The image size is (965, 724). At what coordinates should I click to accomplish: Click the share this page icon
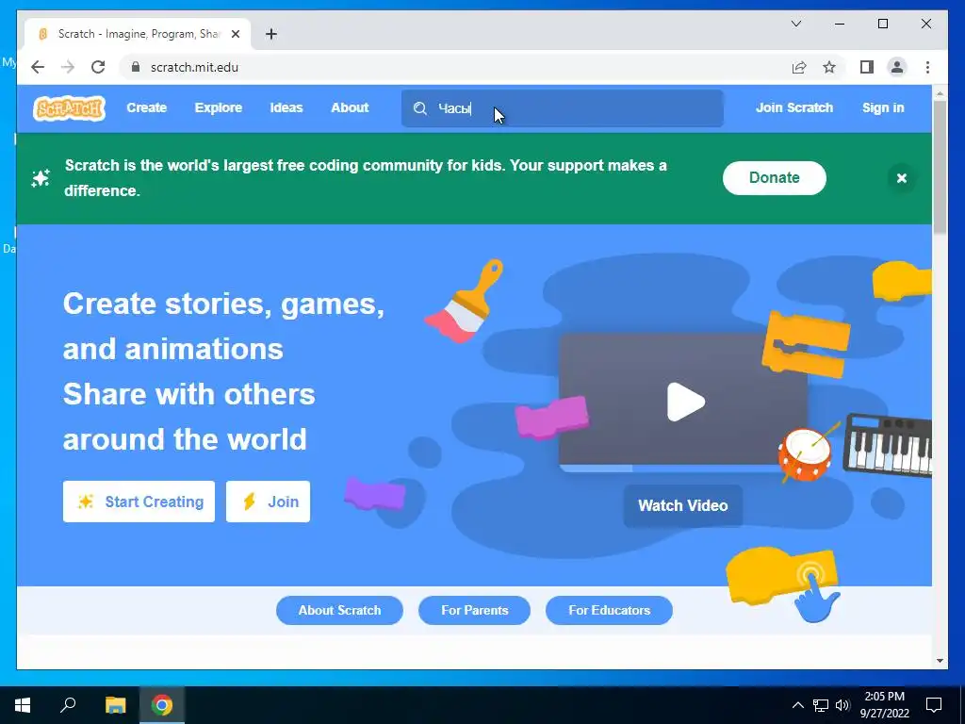click(x=799, y=67)
